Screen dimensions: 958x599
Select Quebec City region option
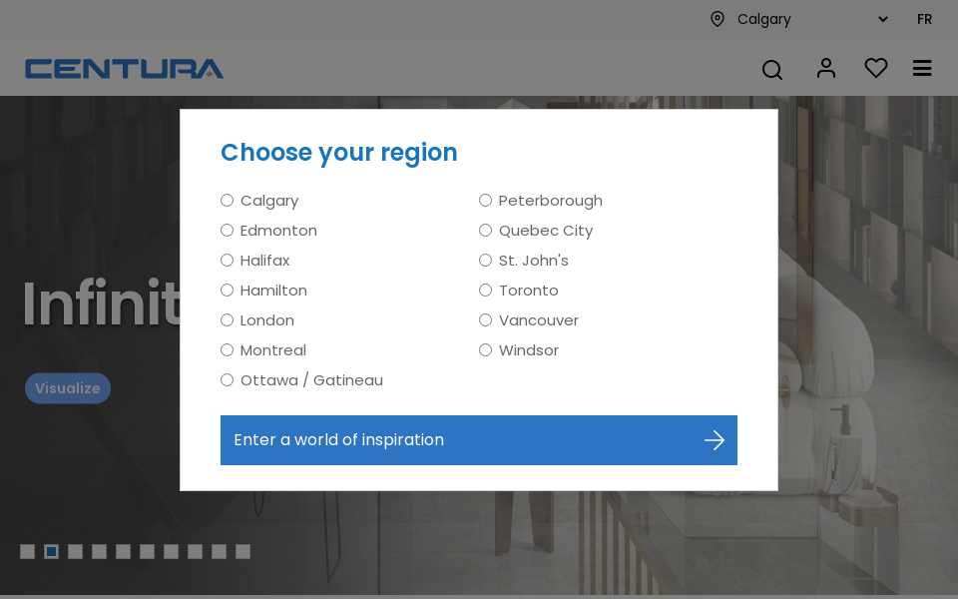click(x=485, y=230)
